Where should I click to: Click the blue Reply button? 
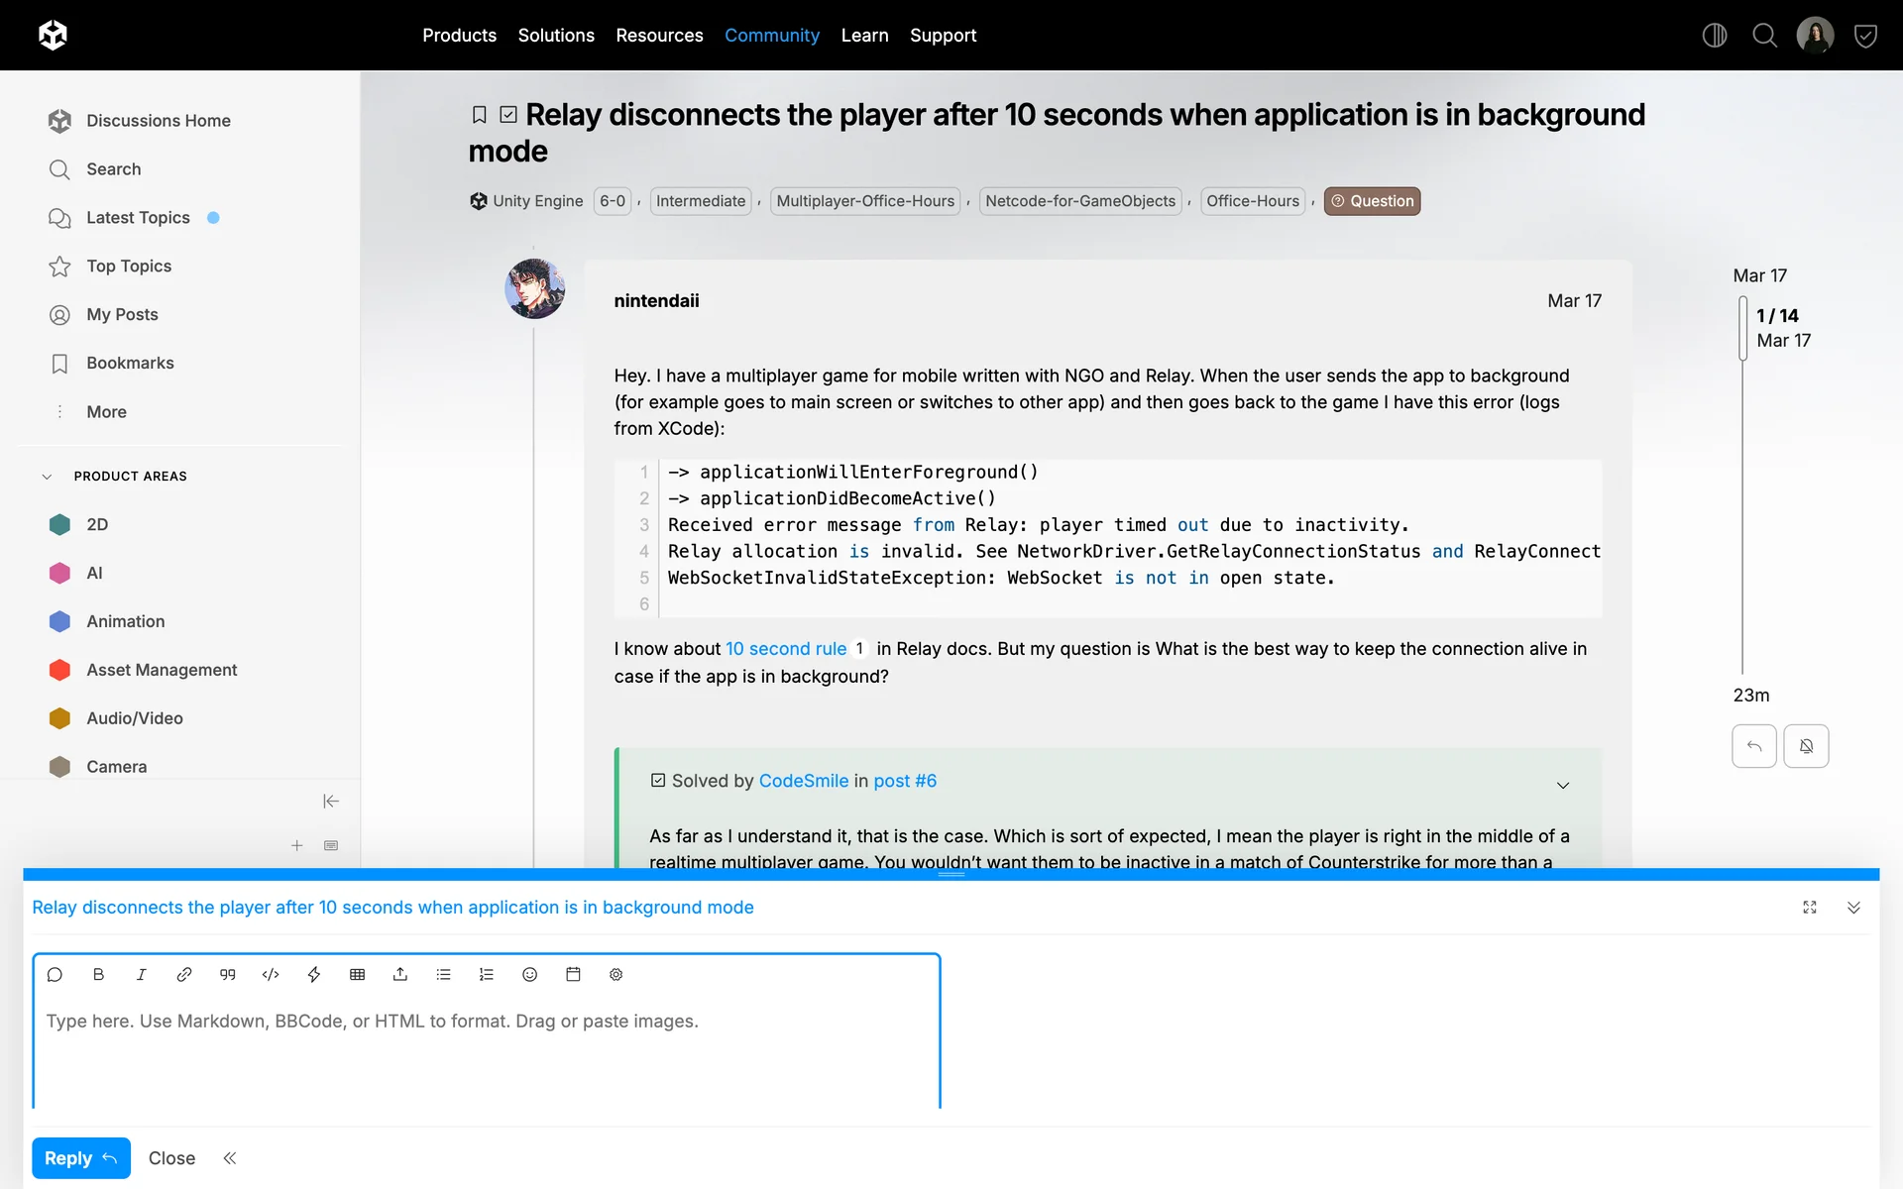tap(80, 1157)
